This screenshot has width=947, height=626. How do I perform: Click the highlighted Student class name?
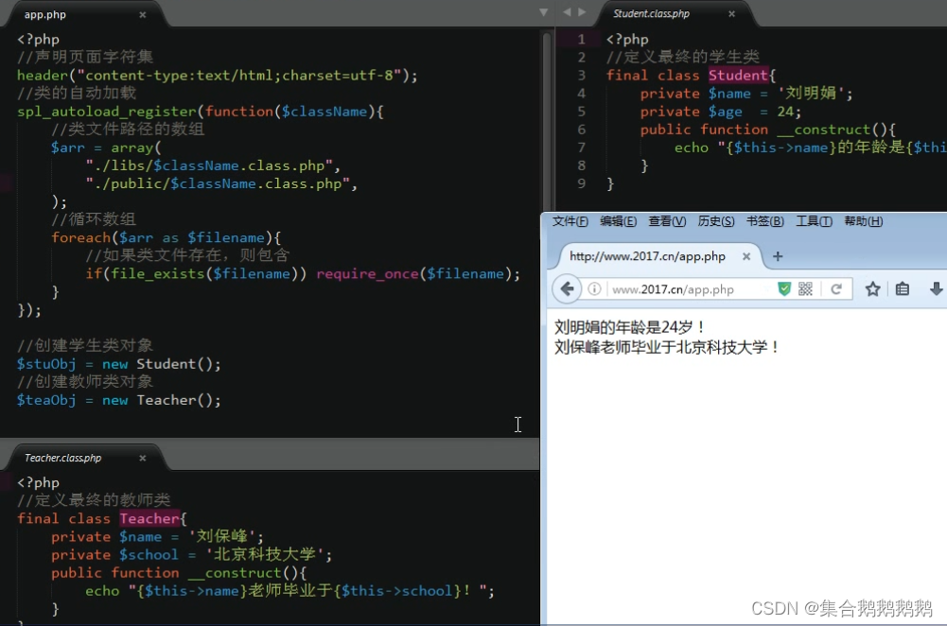pos(738,76)
